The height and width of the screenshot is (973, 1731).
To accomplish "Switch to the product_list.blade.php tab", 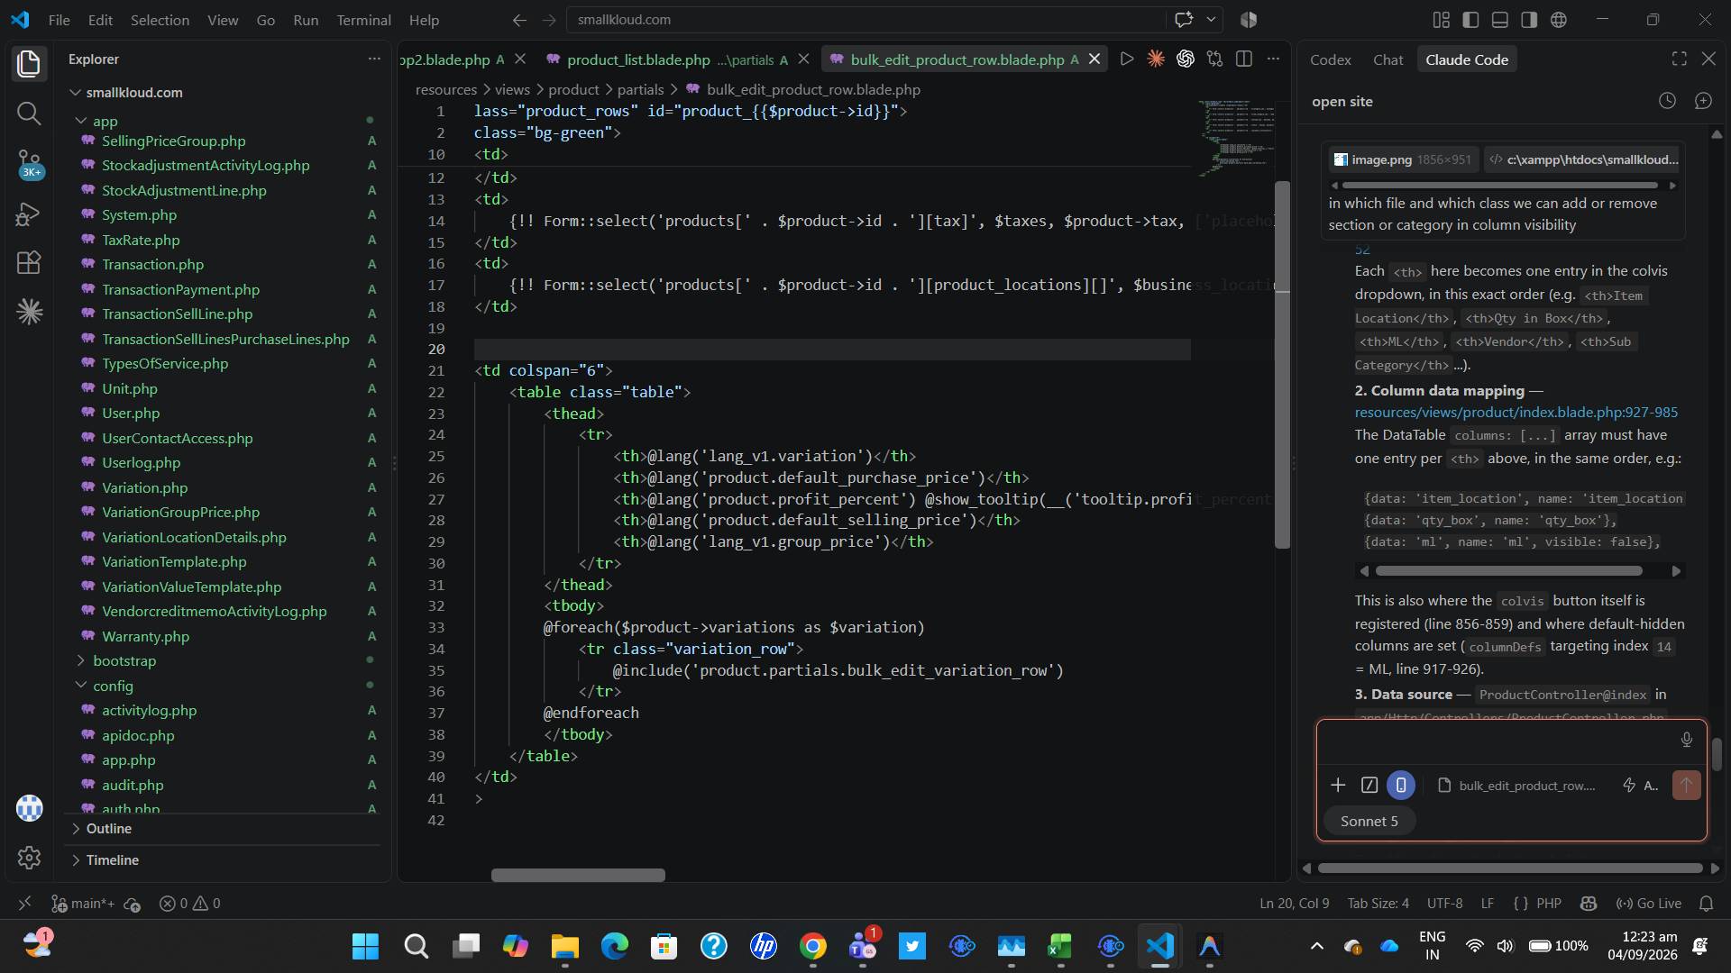I will click(638, 59).
